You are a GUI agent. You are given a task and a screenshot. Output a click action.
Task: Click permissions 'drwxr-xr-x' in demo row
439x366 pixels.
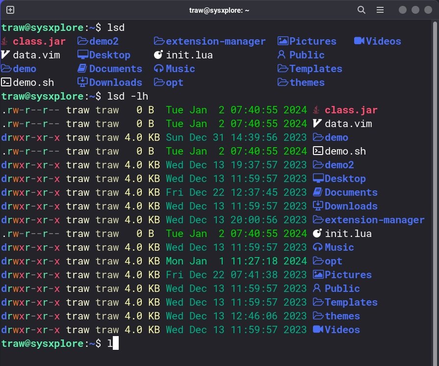click(x=30, y=137)
